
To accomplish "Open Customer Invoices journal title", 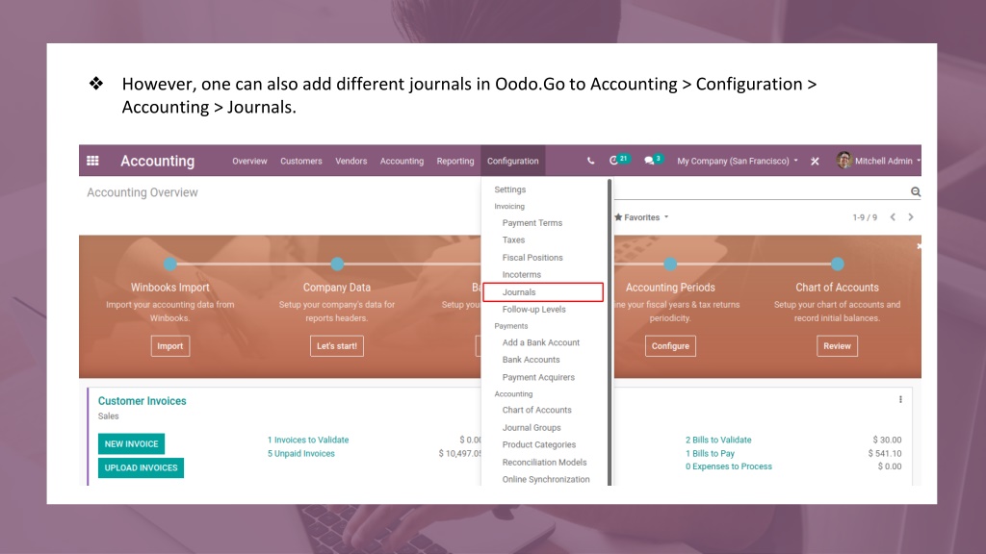I will click(143, 401).
